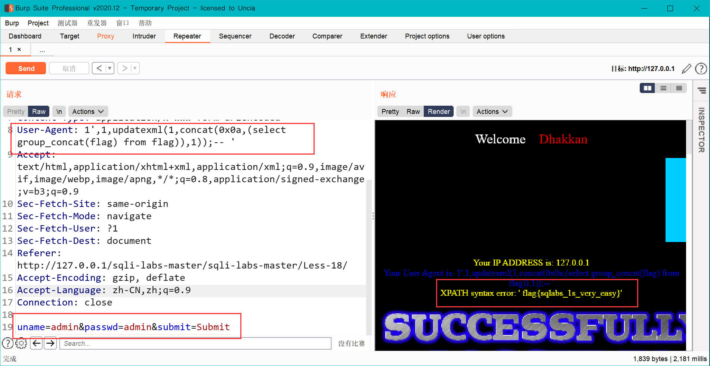Expand the INSPECTOR side panel
This screenshot has width=710, height=366.
701,130
